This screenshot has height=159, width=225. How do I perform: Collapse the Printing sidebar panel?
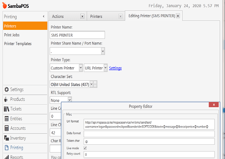[x=44, y=16]
